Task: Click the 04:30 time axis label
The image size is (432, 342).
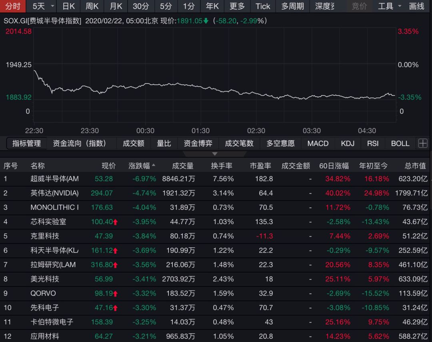Action: pyautogui.click(x=367, y=131)
